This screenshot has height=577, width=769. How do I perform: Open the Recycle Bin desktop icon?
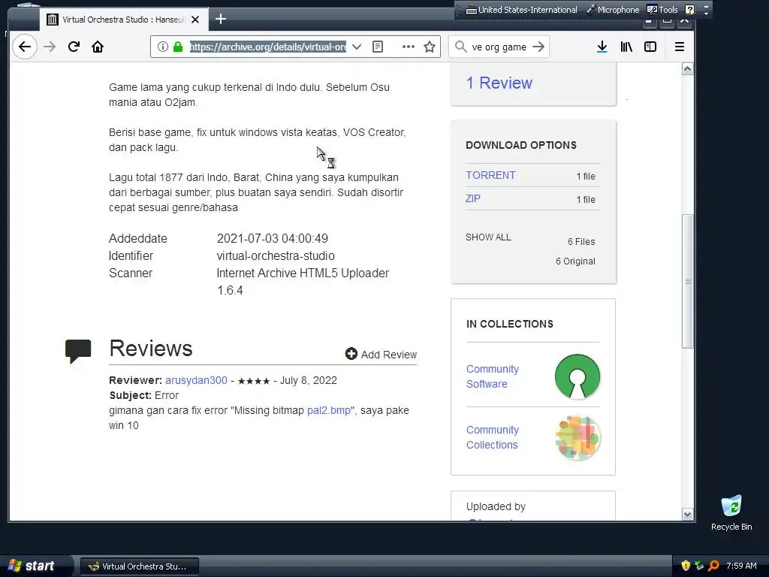tap(731, 512)
